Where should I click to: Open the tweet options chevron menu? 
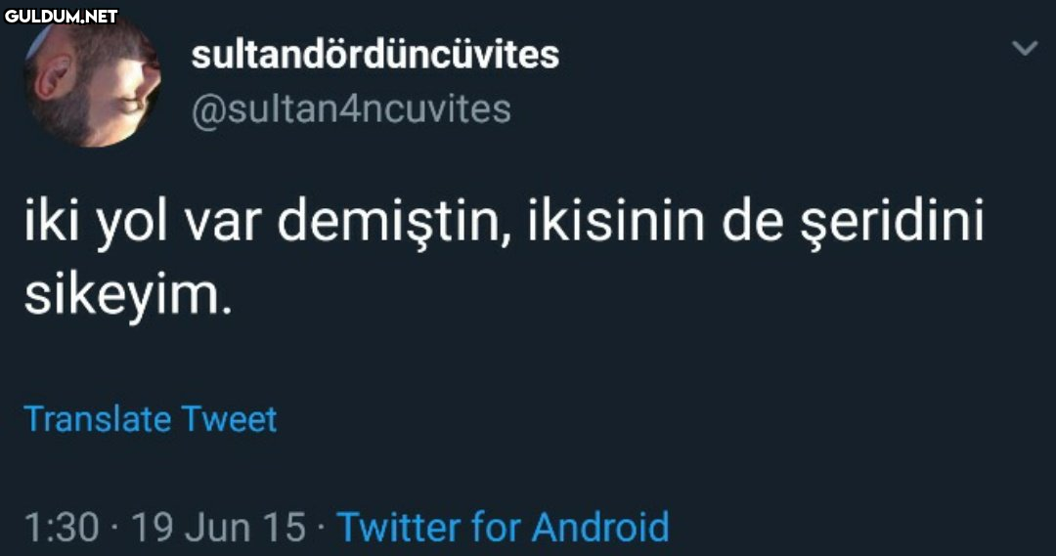[1024, 48]
